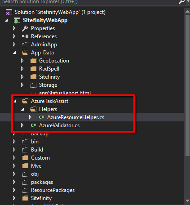Click the C# icon of AzureResourceHelper.cs
190x205 pixels.
pos(41,117)
